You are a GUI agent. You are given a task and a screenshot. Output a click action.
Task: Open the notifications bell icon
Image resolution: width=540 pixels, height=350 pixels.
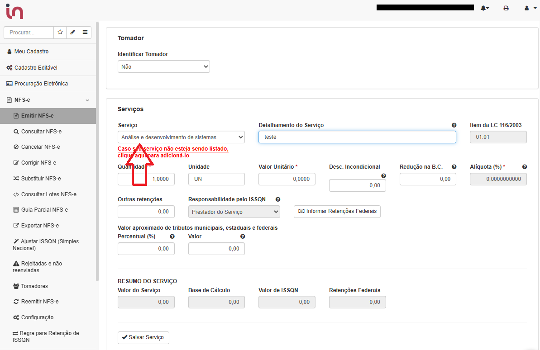tap(484, 8)
